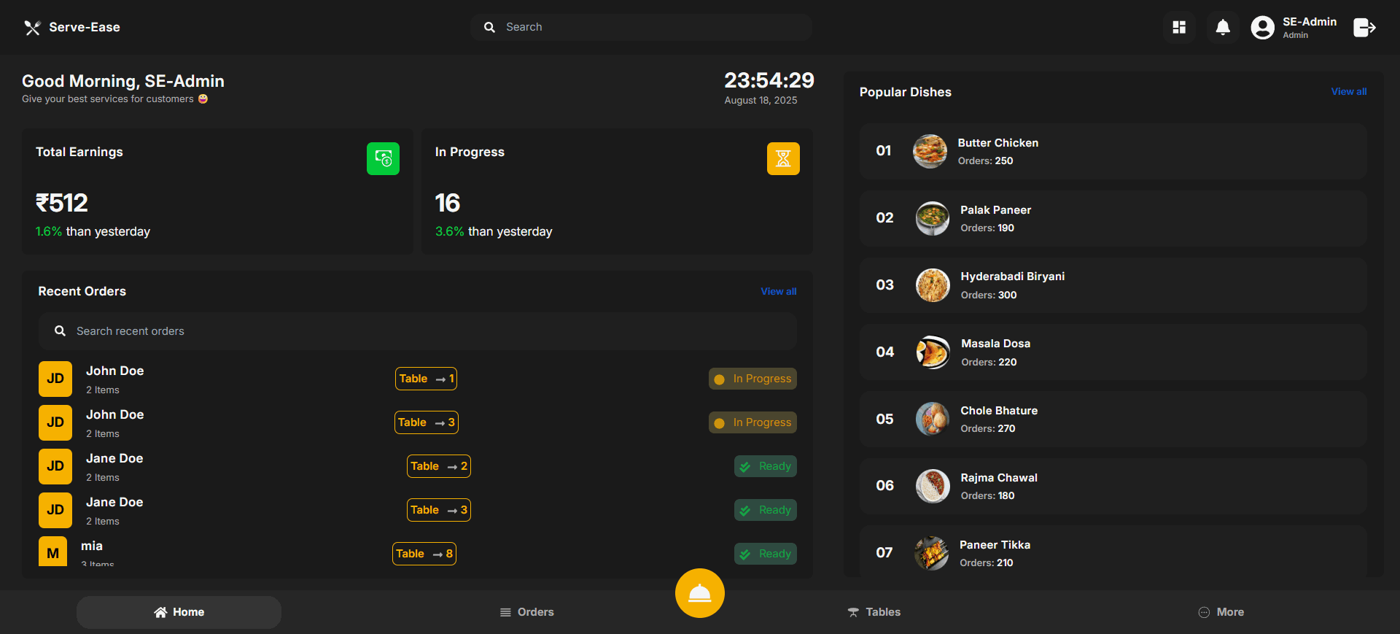Click Chole Bhature dish thumbnail
Viewport: 1400px width, 634px height.
tap(933, 419)
